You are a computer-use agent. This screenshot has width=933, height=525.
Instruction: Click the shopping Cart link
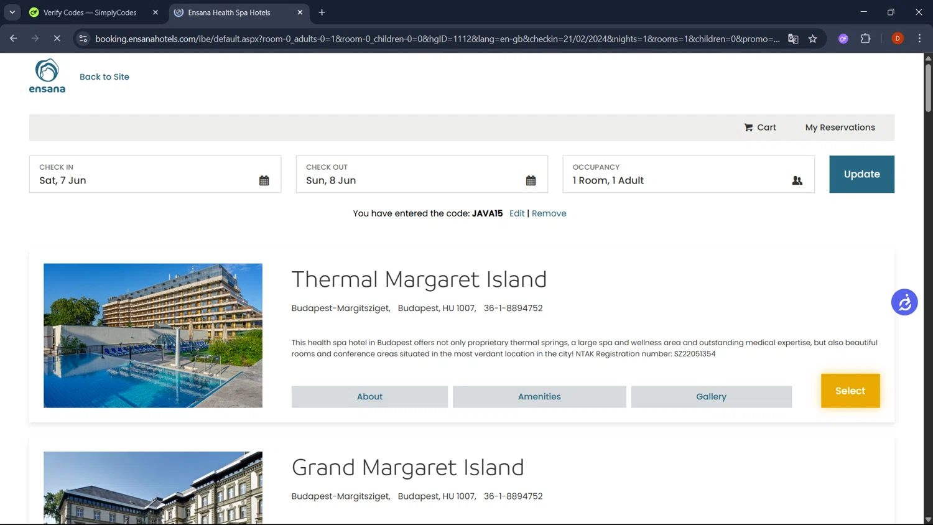point(760,128)
